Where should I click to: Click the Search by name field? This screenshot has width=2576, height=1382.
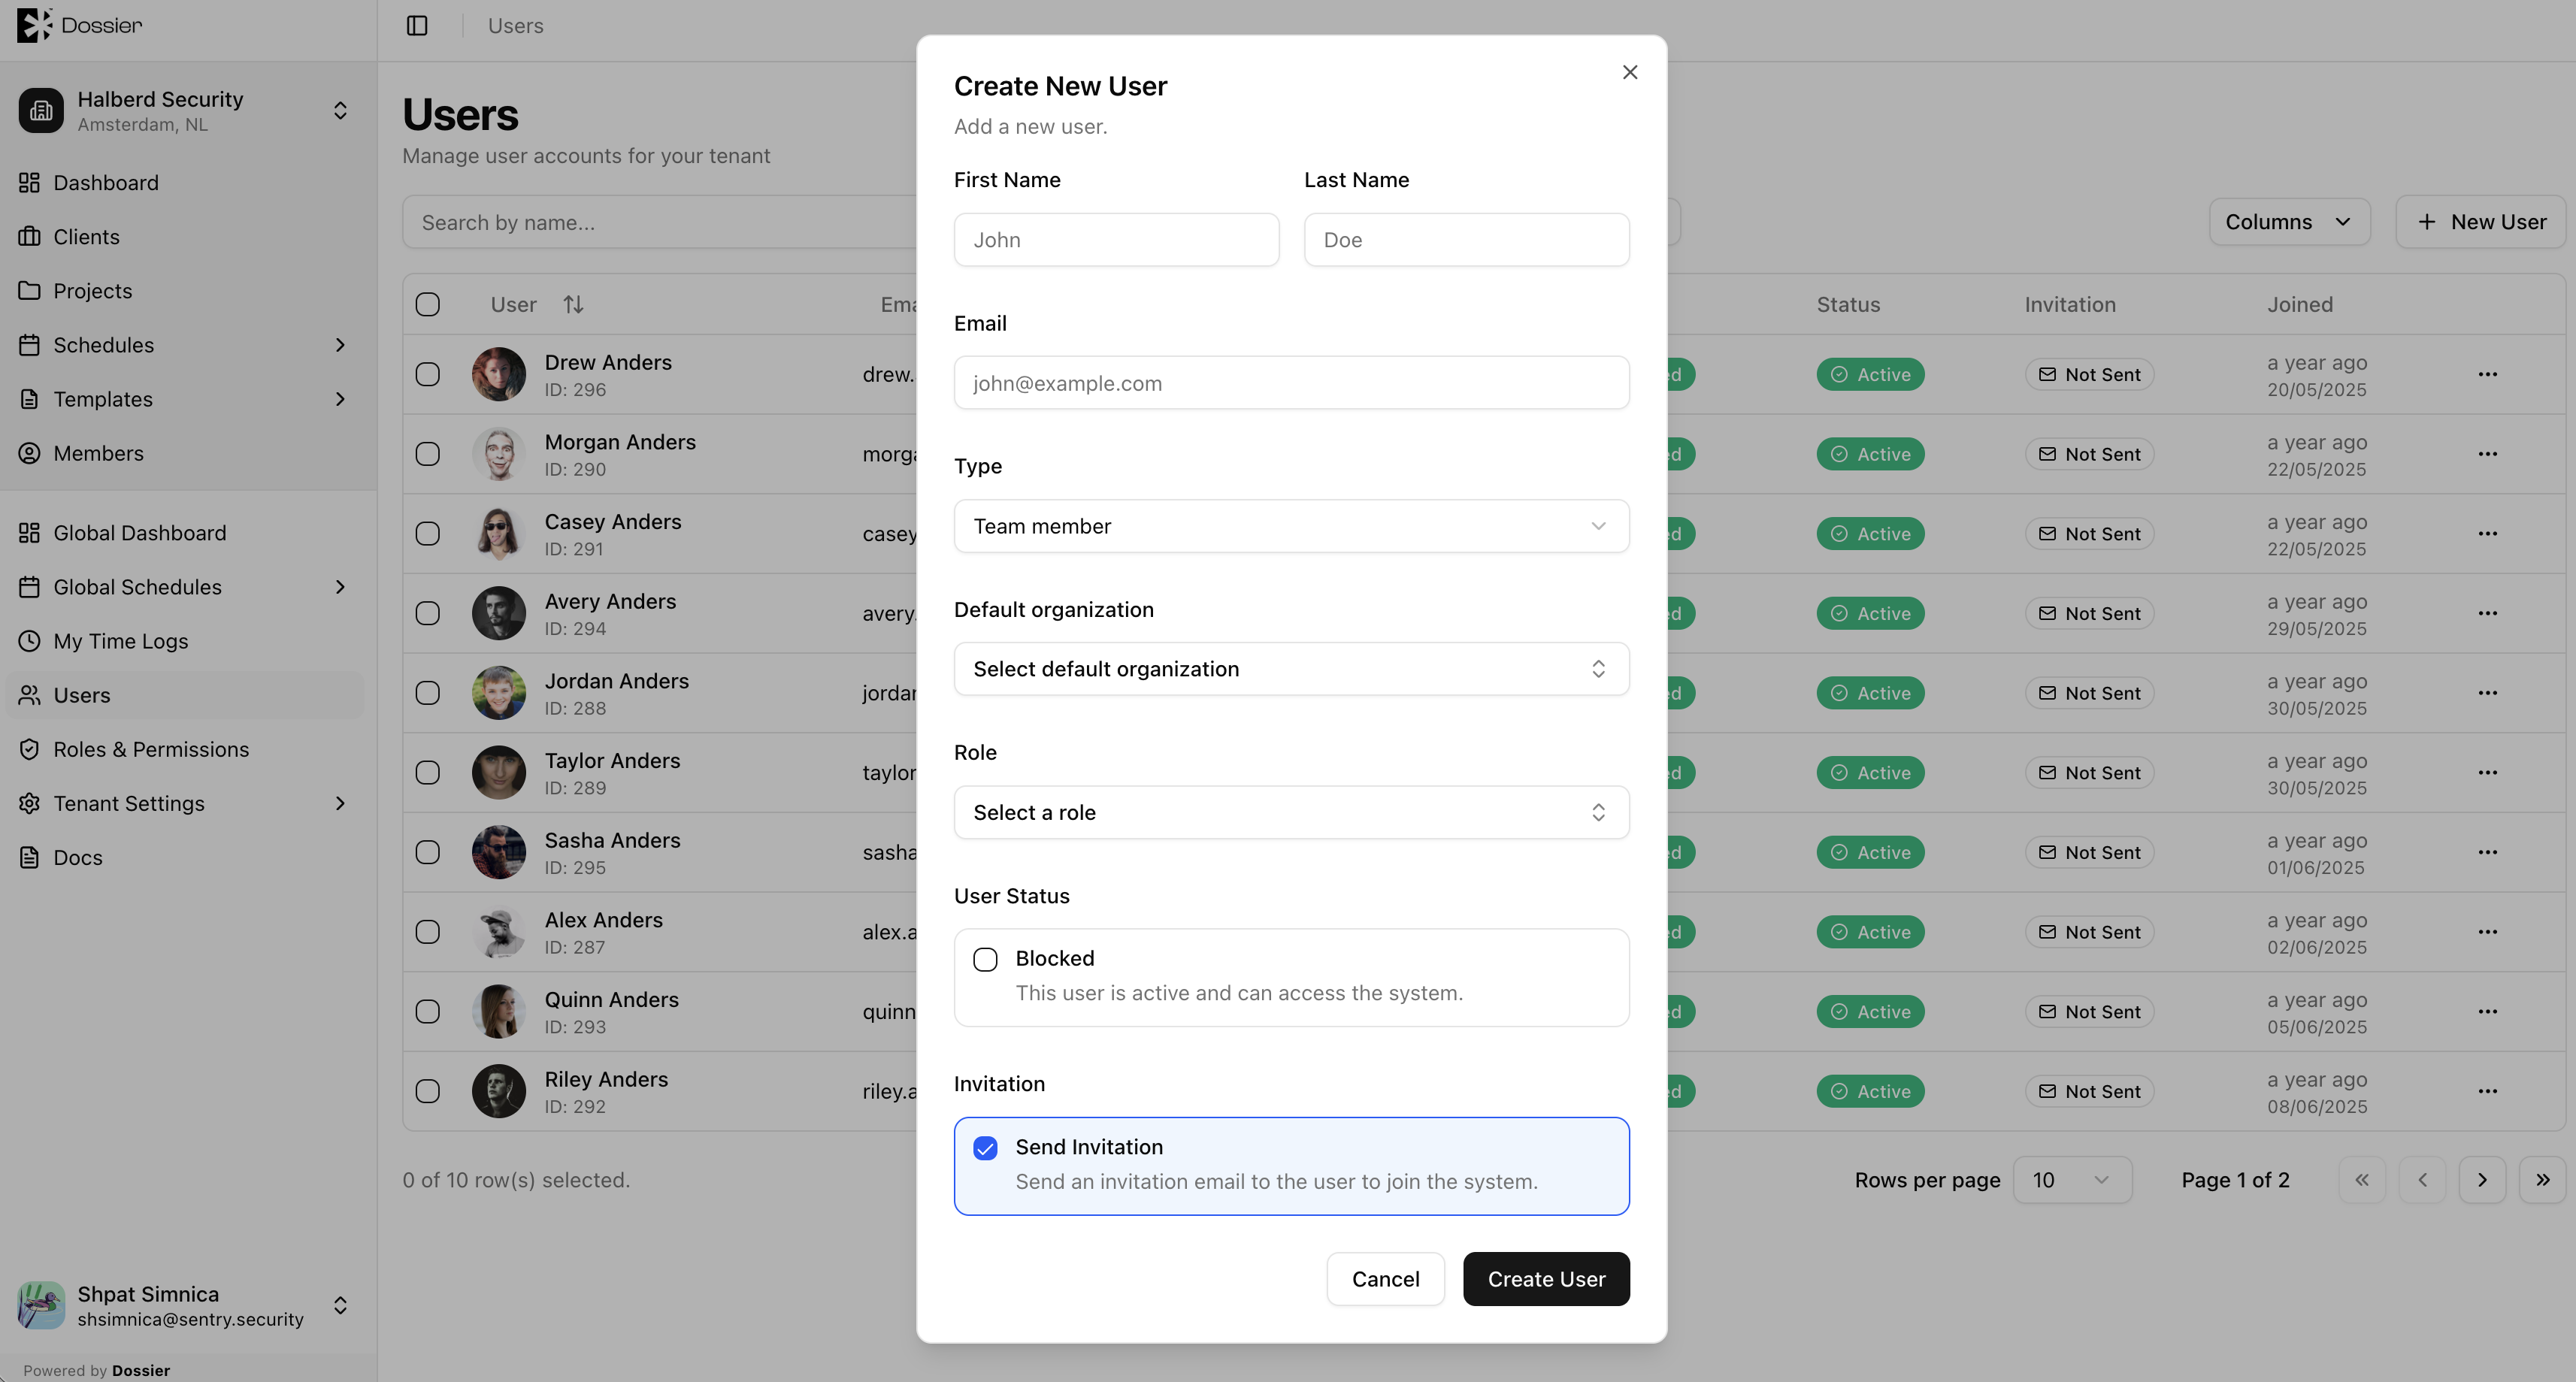pos(660,222)
